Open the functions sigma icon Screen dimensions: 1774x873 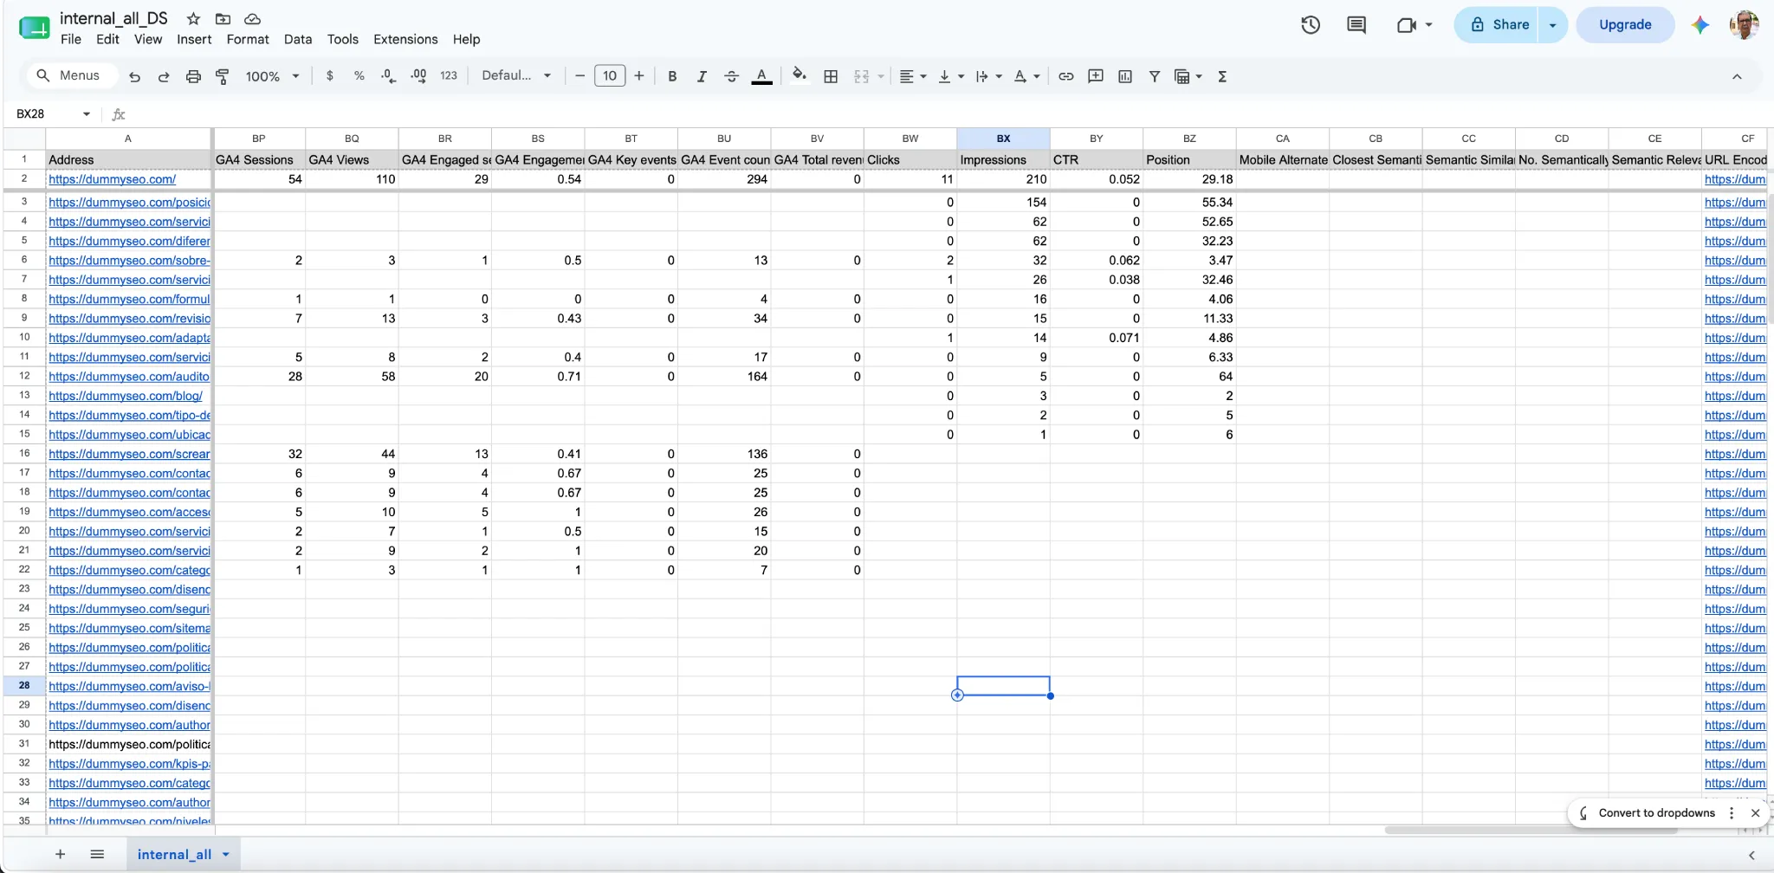point(1222,76)
